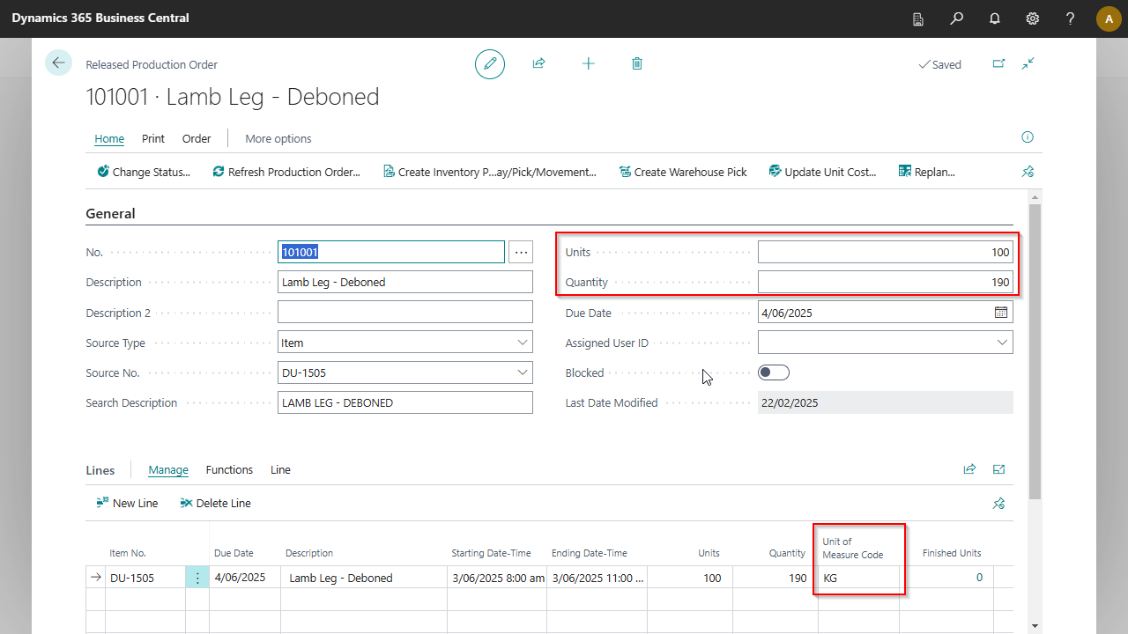
Task: Click Starting Date-Time column header
Action: (492, 553)
